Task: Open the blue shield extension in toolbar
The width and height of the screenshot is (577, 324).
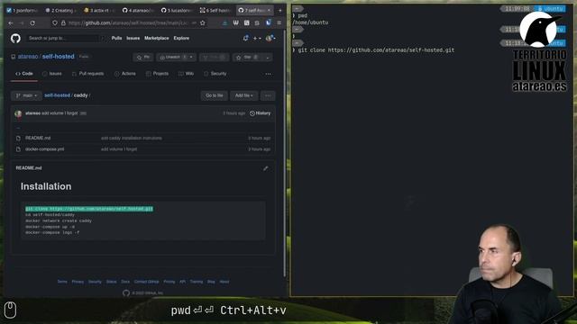Action: pos(269,22)
